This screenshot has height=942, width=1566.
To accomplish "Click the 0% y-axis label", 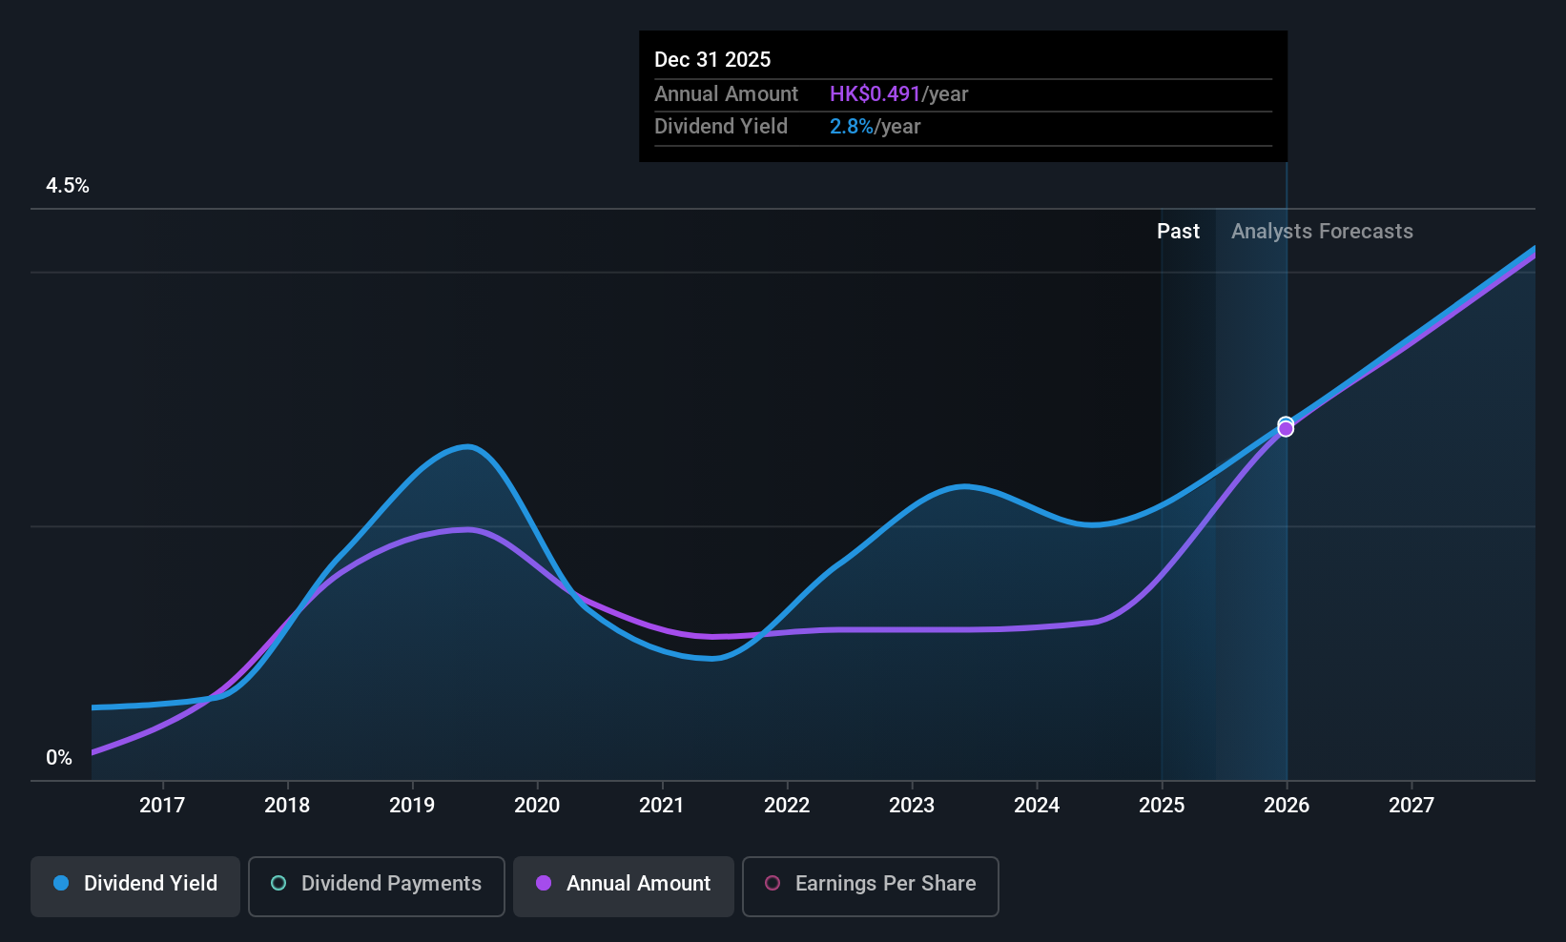I will click(59, 758).
